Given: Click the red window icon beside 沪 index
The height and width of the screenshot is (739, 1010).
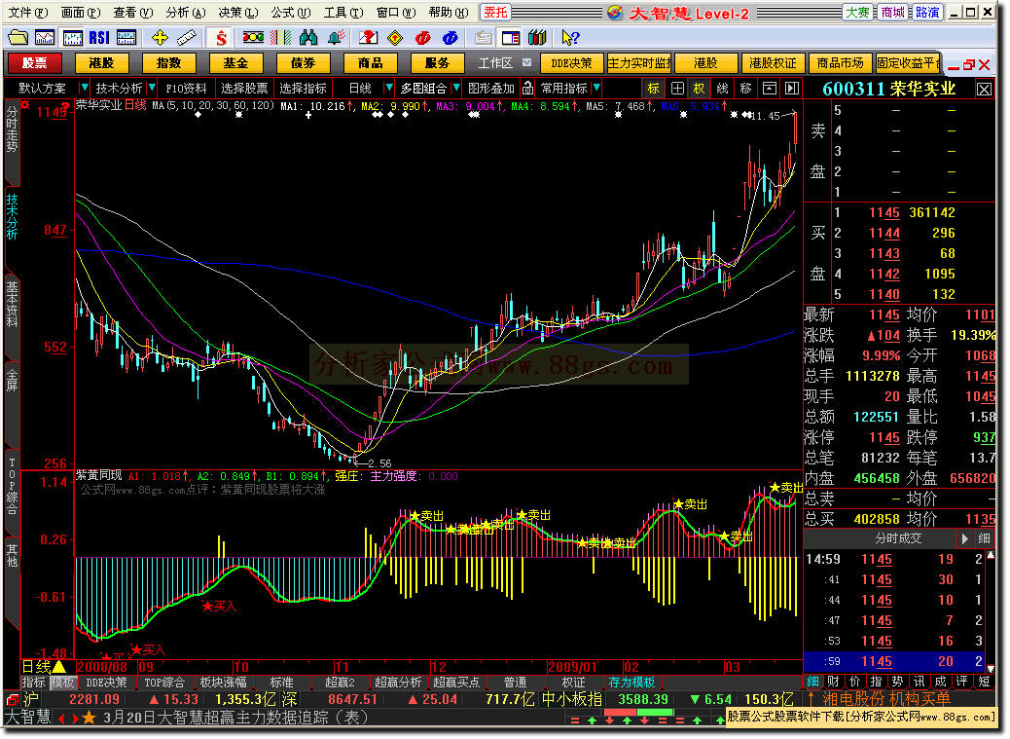Looking at the screenshot, I should (13, 699).
